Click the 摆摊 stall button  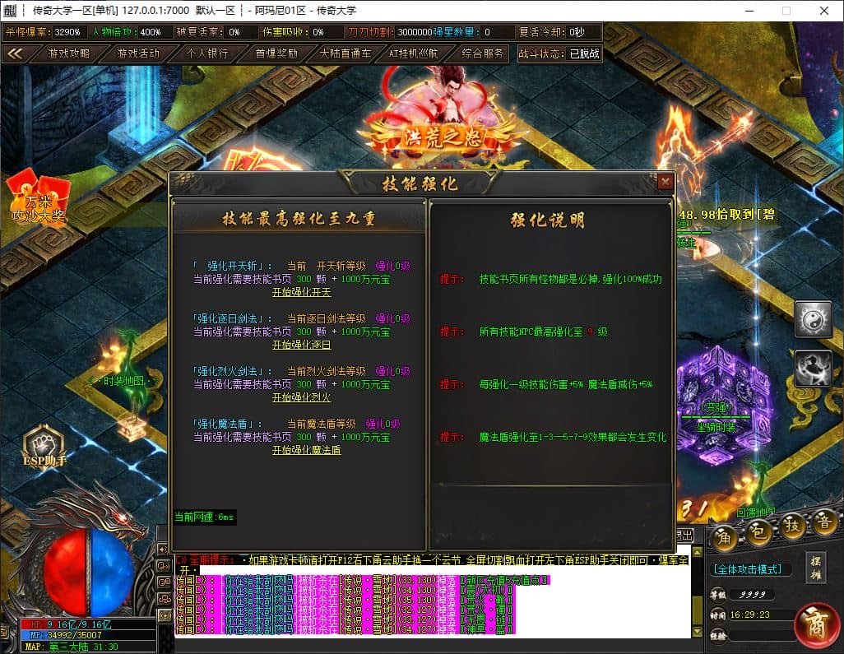pos(816,568)
